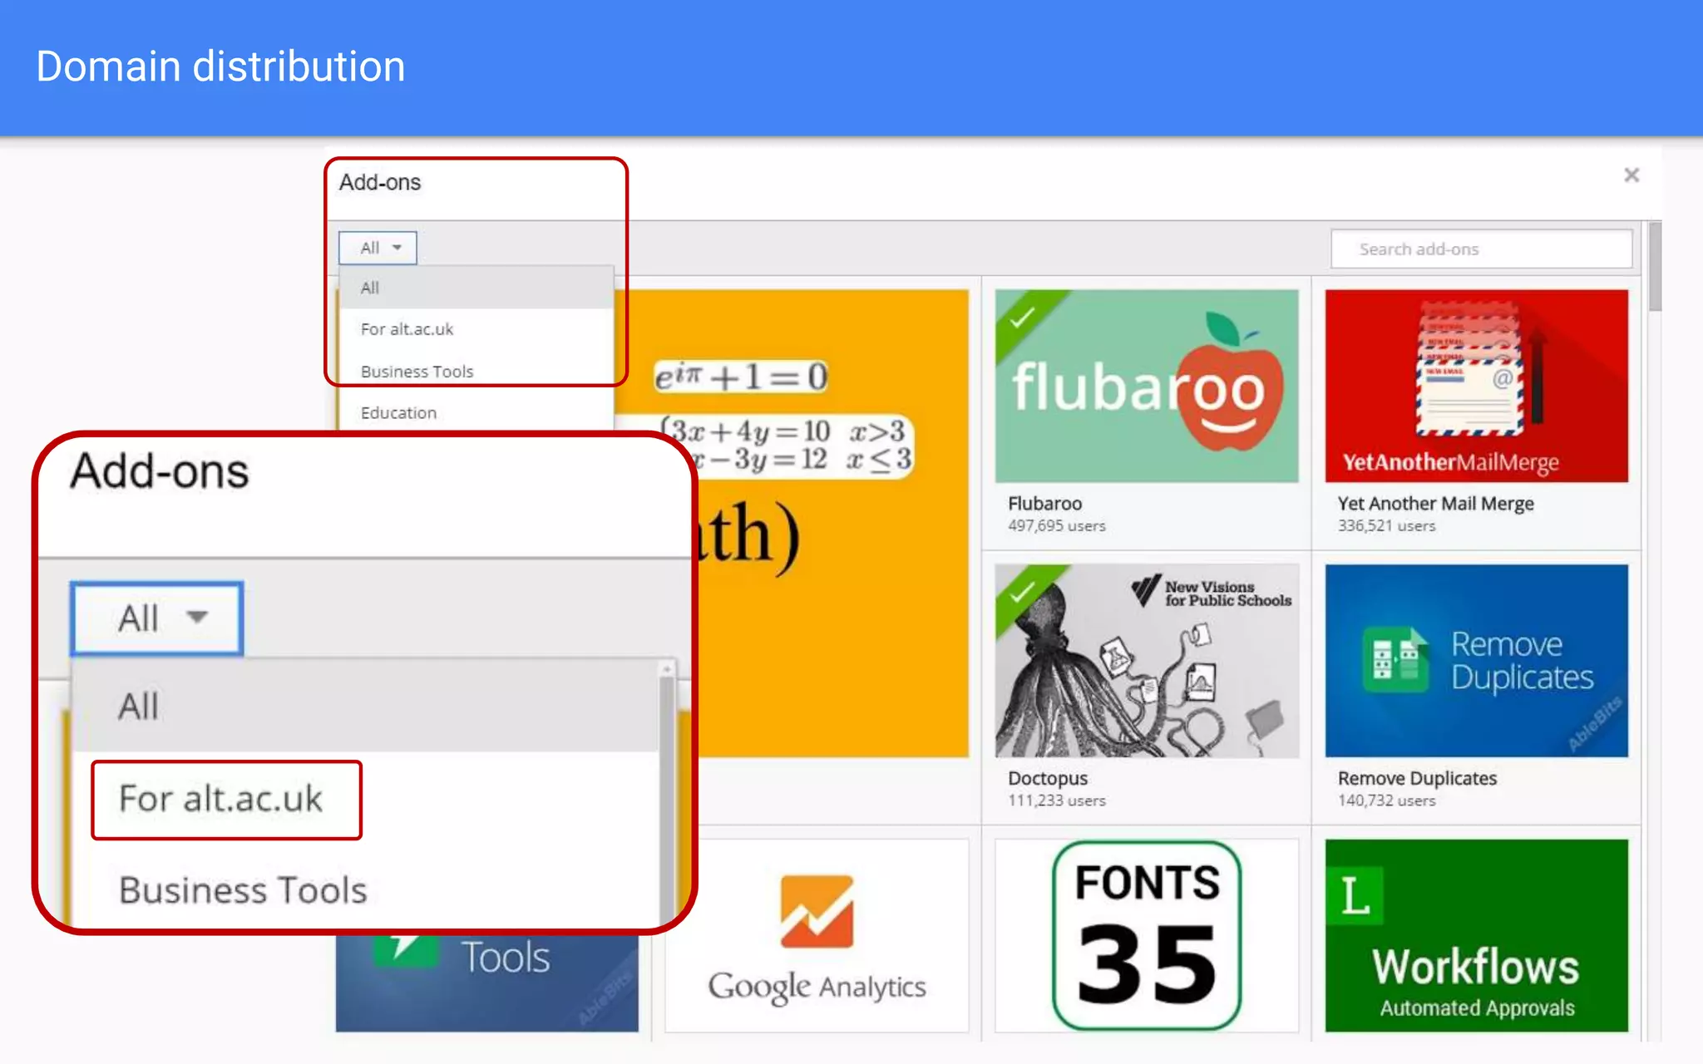Click the enlarged Add-ons heading
The height and width of the screenshot is (1064, 1703).
[160, 471]
